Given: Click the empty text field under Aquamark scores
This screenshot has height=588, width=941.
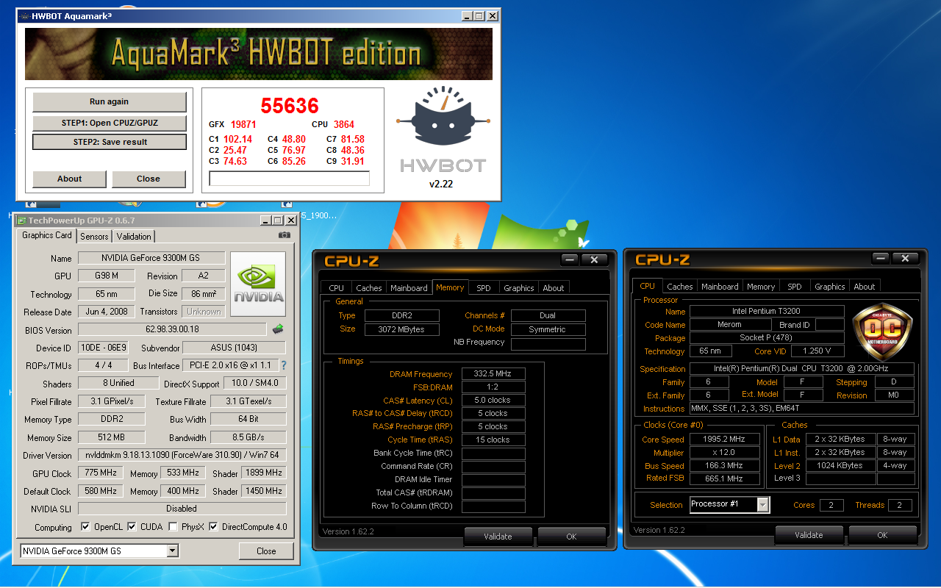Looking at the screenshot, I should pyautogui.click(x=290, y=179).
